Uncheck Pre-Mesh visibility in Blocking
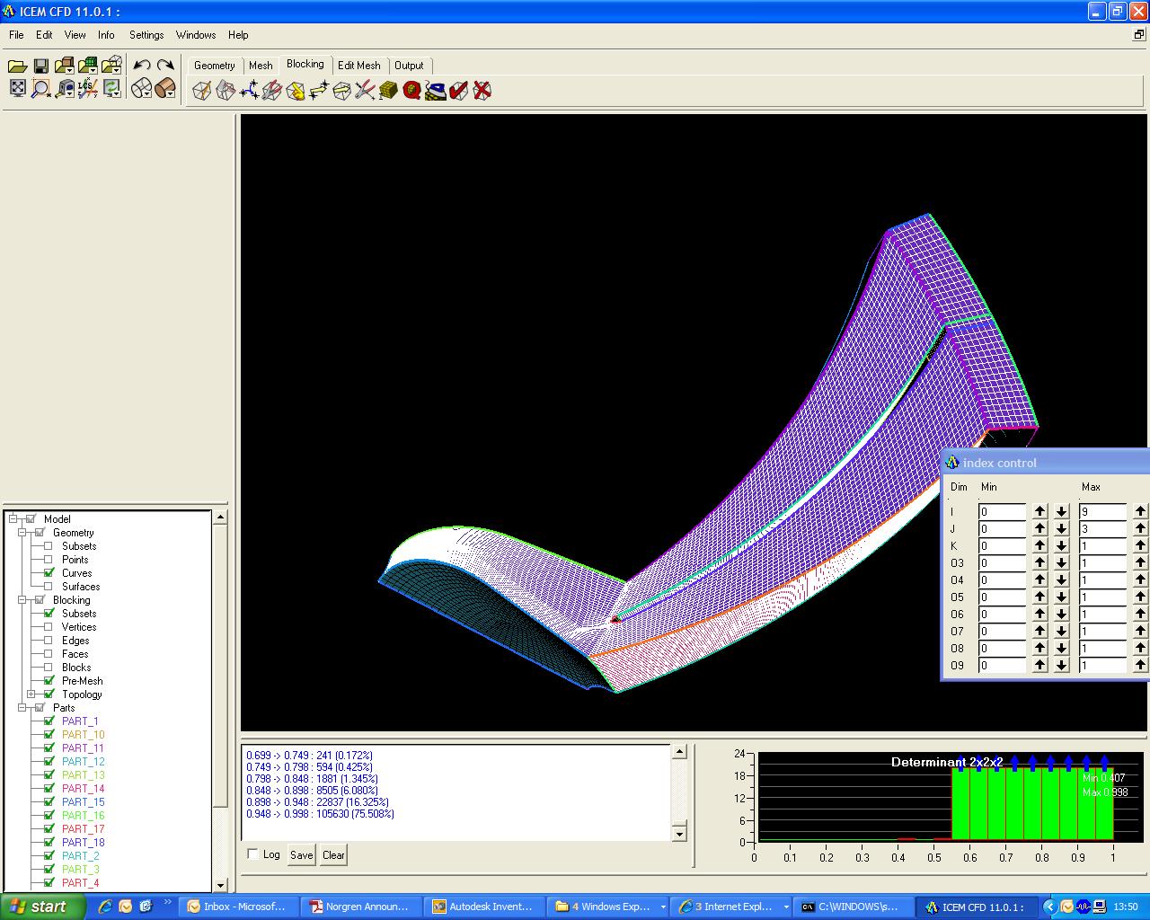This screenshot has height=920, width=1150. click(49, 681)
